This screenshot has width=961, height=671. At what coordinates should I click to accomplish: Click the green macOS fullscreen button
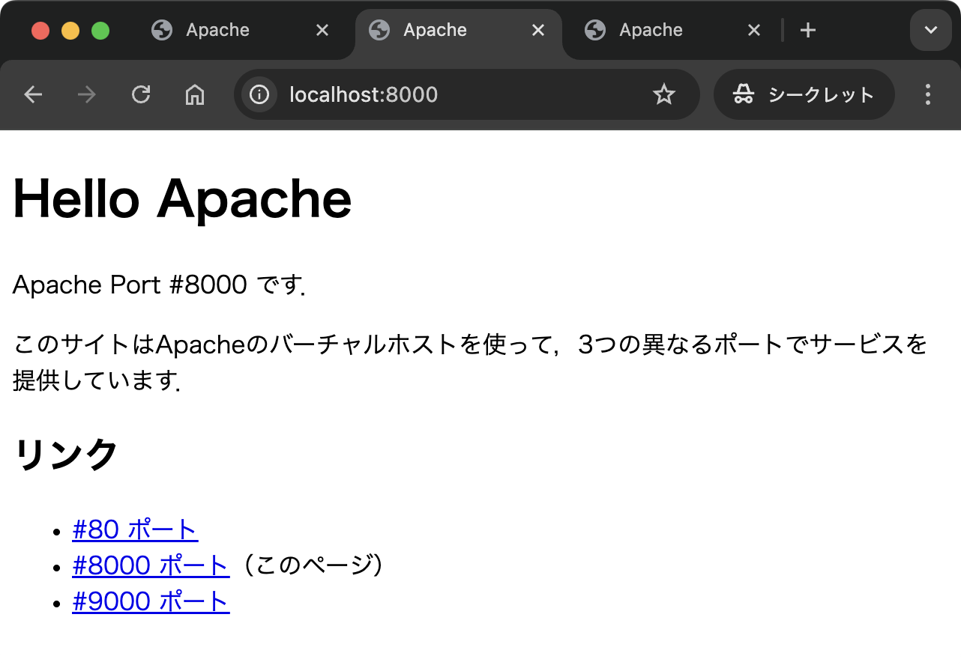[100, 31]
